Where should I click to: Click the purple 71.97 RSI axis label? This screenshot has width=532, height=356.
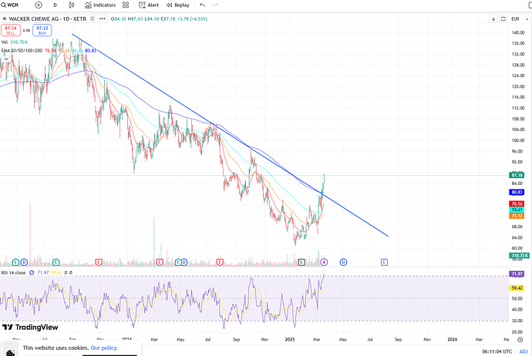coord(517,274)
